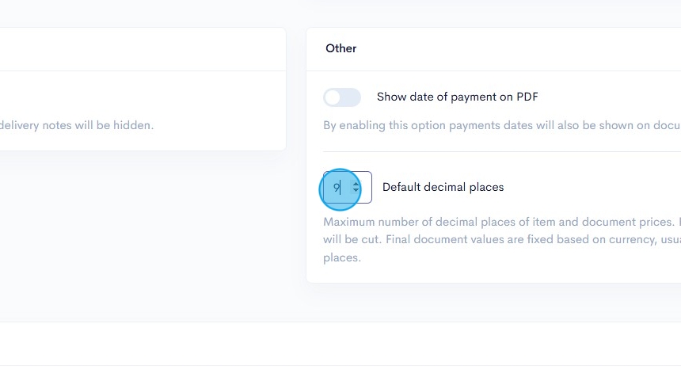Click the "Show date of payment on PDF" label
Image resolution: width=681 pixels, height=381 pixels.
pyautogui.click(x=457, y=97)
